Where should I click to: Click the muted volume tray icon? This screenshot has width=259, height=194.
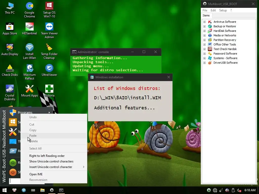coord(239,190)
